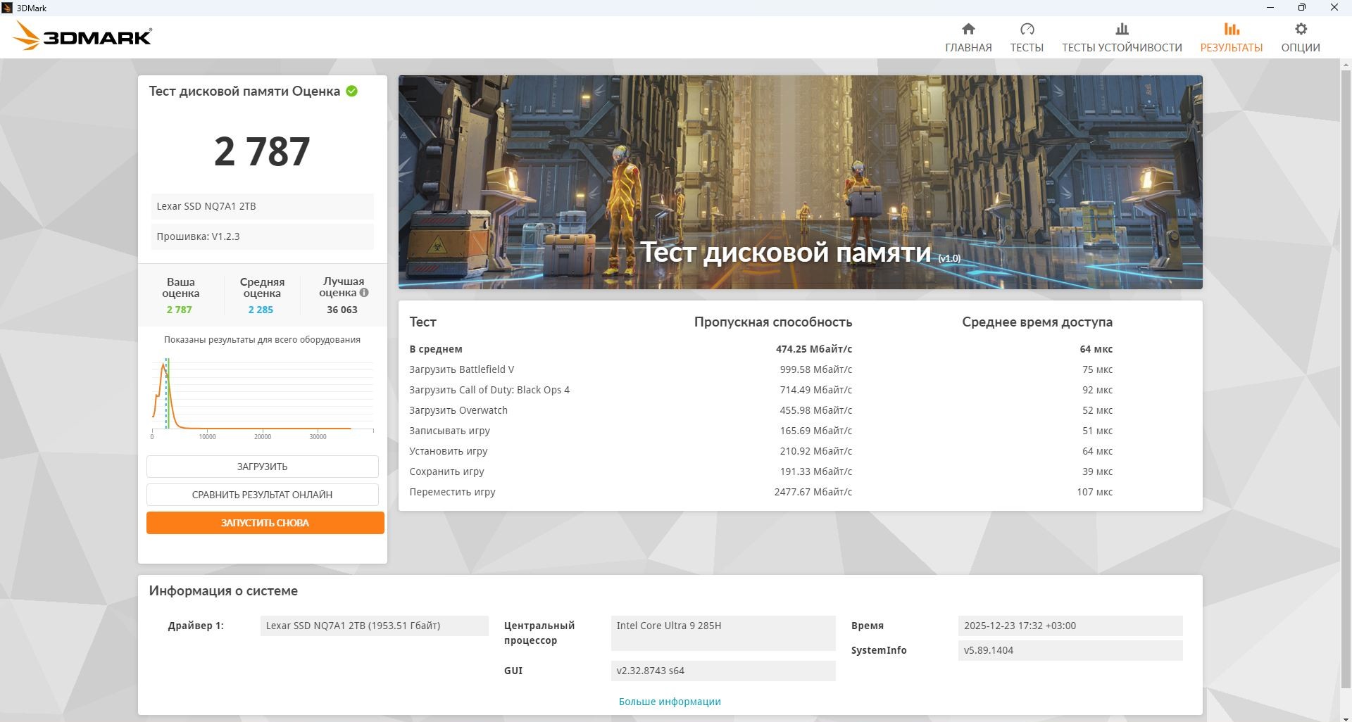Click info icon next to Лучшая оценка
The height and width of the screenshot is (722, 1352).
click(364, 293)
